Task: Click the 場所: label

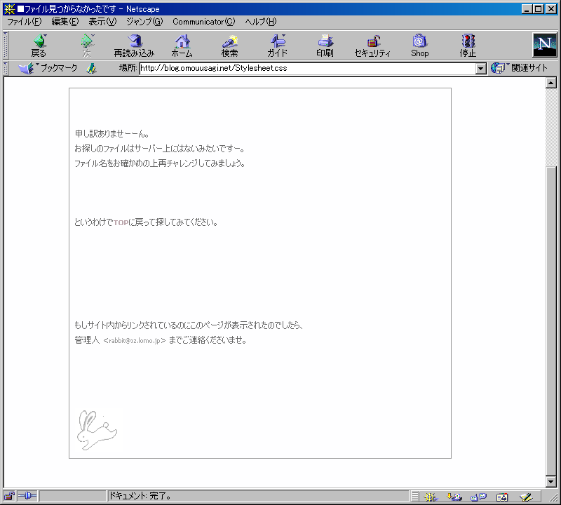Action: (x=128, y=67)
